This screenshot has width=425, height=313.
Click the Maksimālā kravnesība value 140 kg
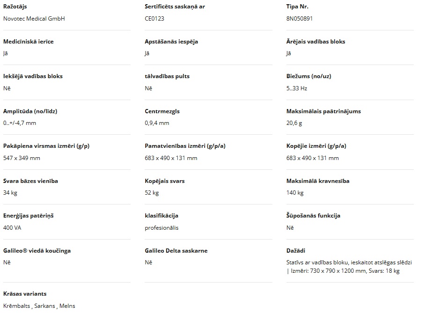[x=295, y=193]
